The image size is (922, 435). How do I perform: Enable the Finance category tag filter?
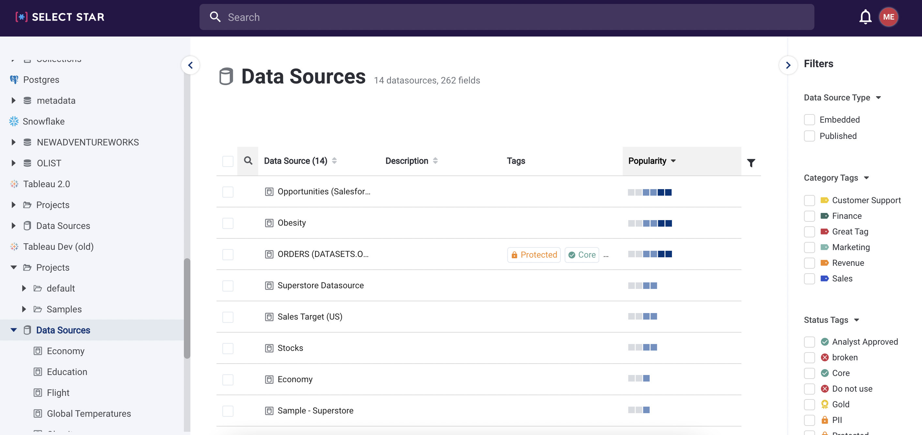click(x=809, y=216)
